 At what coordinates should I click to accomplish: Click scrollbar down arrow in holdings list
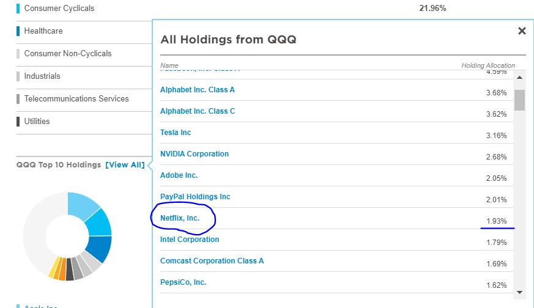pos(519,292)
